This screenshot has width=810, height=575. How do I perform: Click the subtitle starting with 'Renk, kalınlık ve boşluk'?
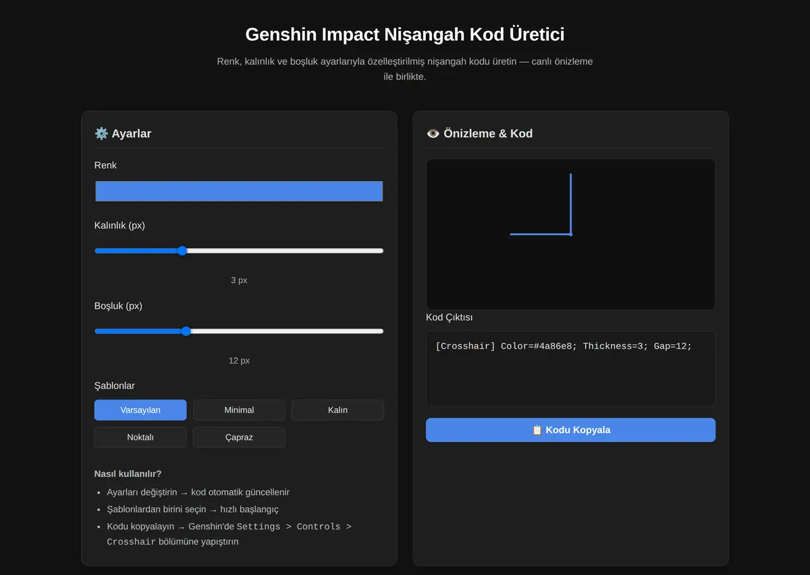[x=405, y=69]
